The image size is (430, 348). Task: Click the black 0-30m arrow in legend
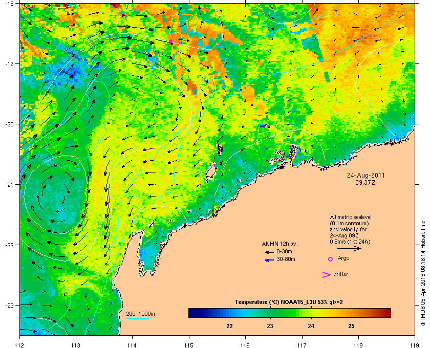(269, 252)
